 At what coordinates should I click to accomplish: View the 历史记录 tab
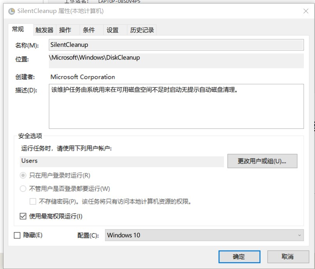tap(142, 30)
